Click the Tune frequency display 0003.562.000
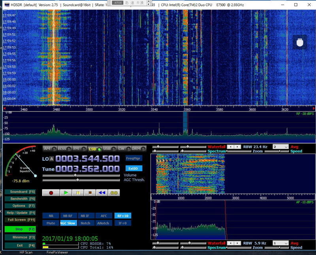The width and height of the screenshot is (316, 255). [x=88, y=169]
